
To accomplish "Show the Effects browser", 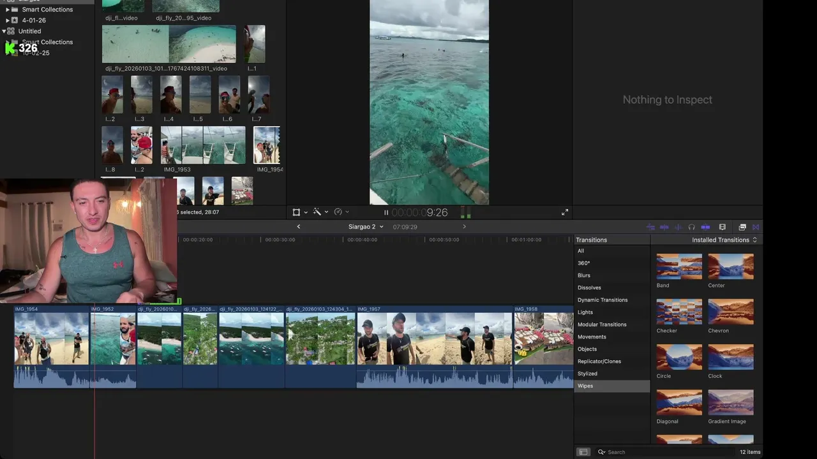I will (742, 227).
